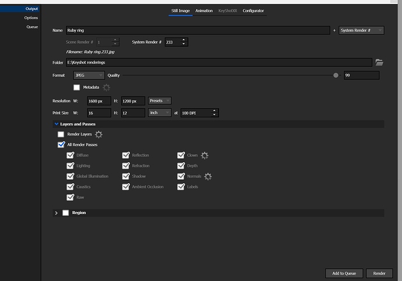Open Normals pass settings gear

point(208,176)
